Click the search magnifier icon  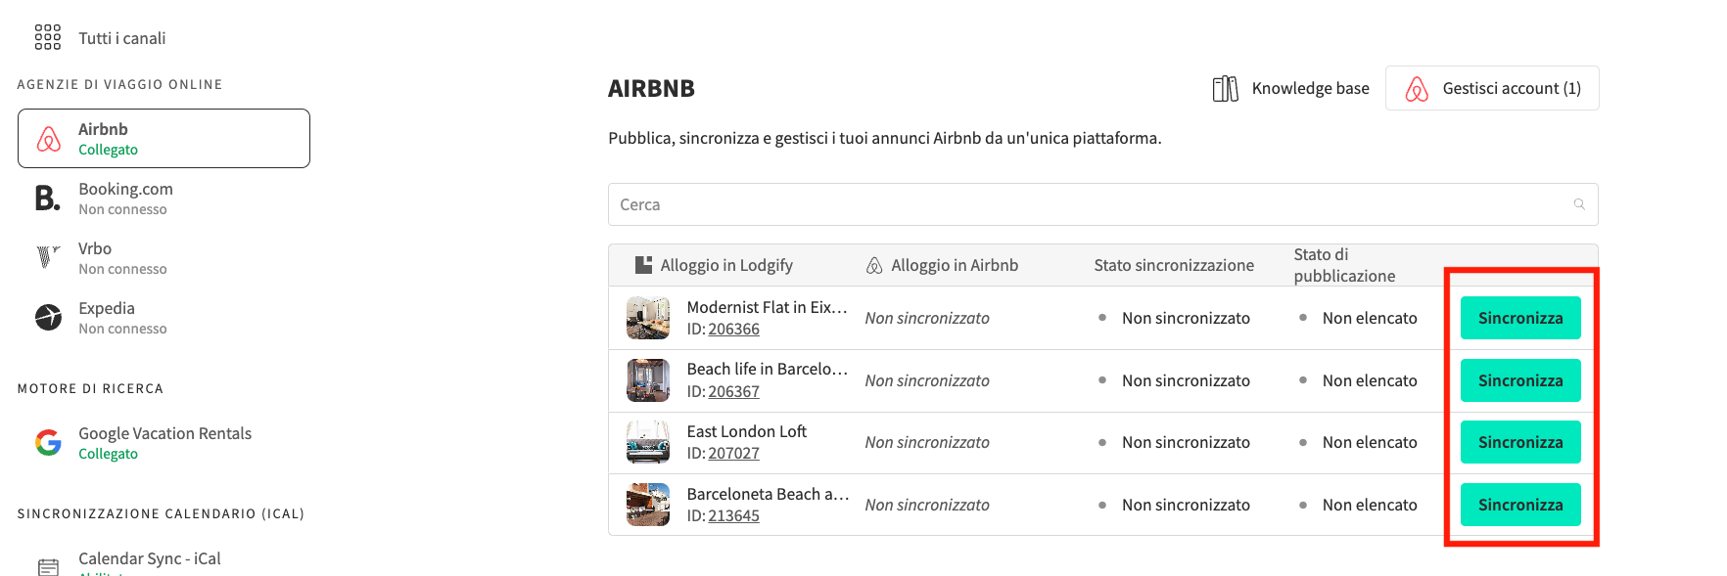coord(1579,204)
